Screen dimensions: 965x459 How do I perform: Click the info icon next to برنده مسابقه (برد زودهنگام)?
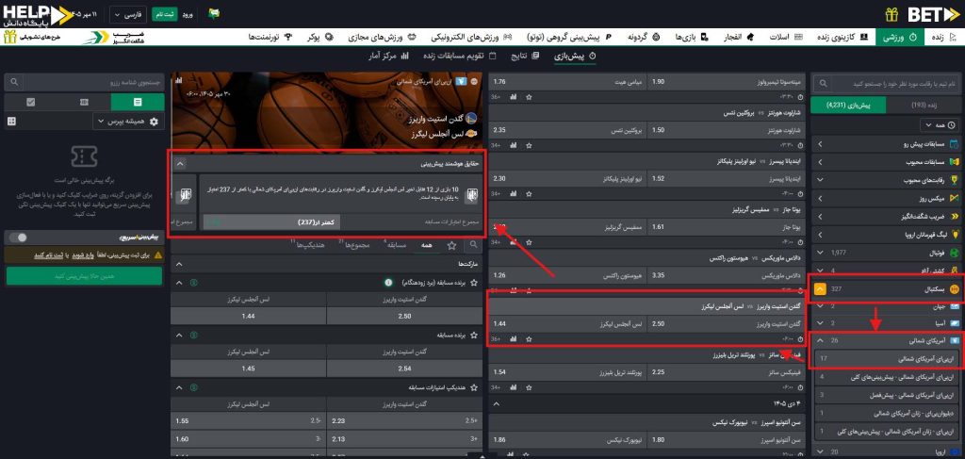point(388,283)
